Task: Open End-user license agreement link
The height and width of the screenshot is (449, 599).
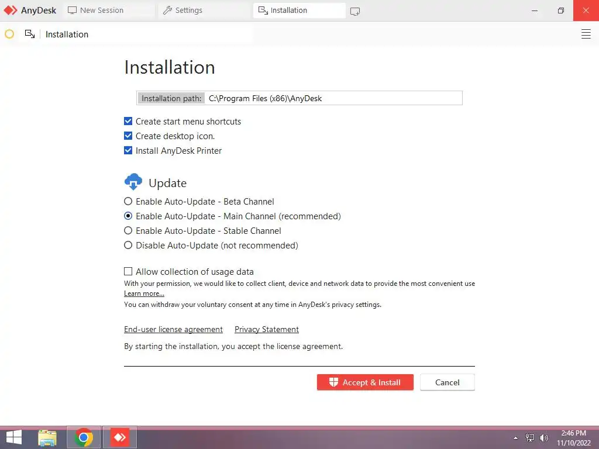Action: point(173,329)
